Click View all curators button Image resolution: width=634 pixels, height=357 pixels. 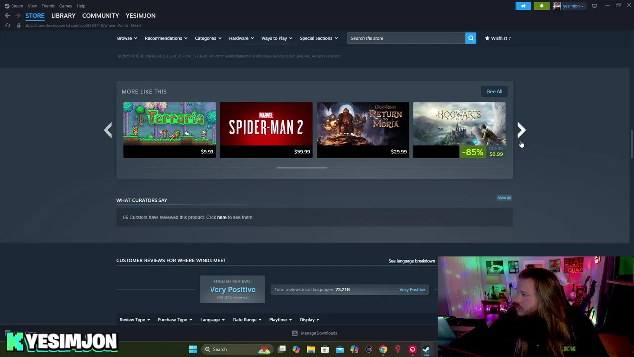click(x=504, y=198)
